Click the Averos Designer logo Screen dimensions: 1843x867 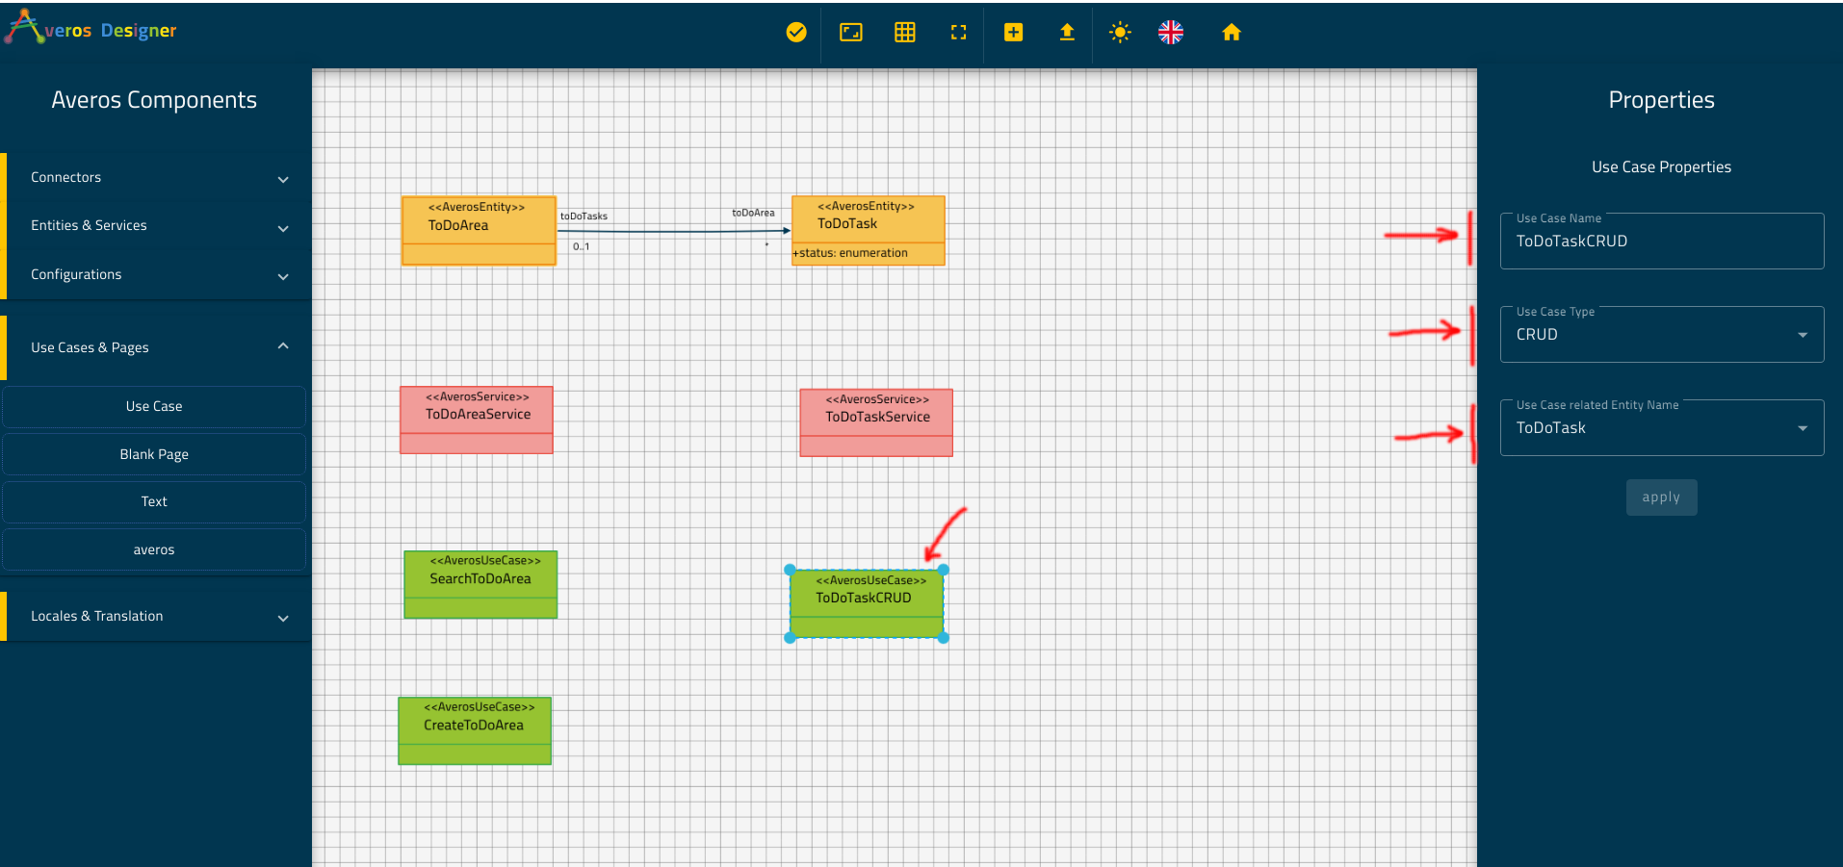(91, 28)
